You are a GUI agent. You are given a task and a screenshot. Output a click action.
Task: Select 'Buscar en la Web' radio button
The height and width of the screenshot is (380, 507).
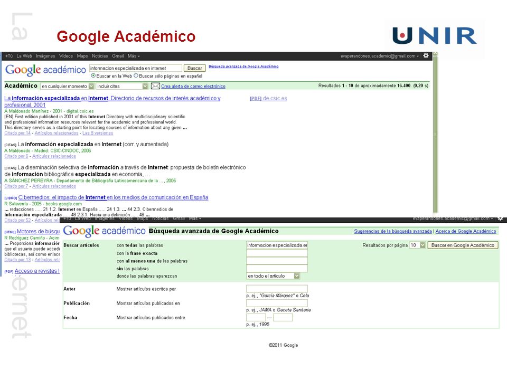coord(93,75)
